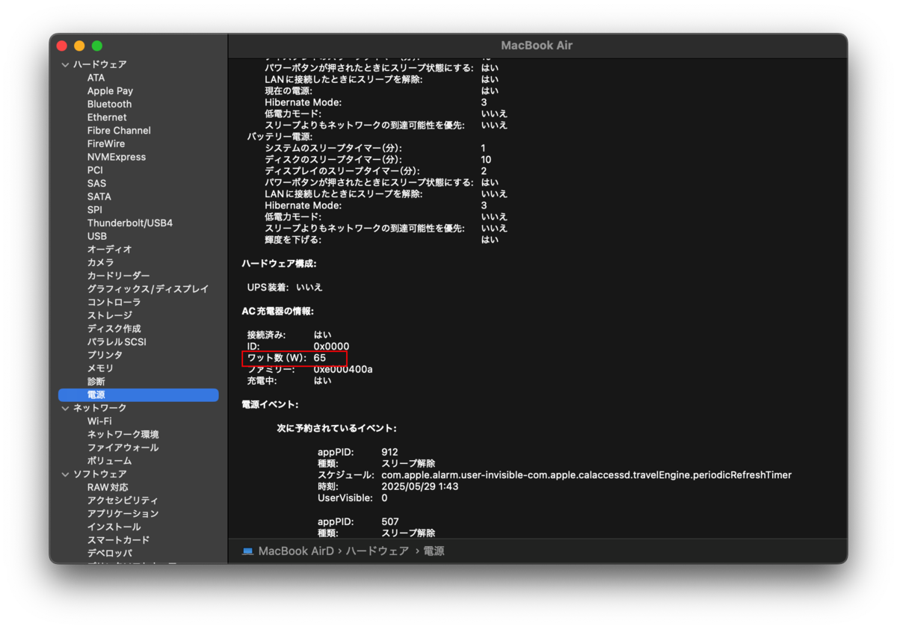Click the 輝度を下げる row
897x629 pixels.
(381, 240)
